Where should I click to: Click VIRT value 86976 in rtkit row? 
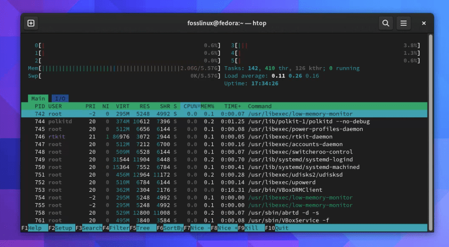[121, 137]
